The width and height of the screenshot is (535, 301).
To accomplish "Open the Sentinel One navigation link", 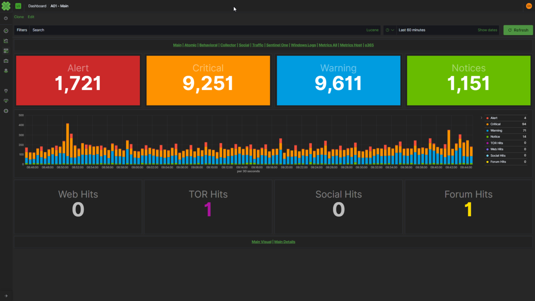I will tap(277, 45).
